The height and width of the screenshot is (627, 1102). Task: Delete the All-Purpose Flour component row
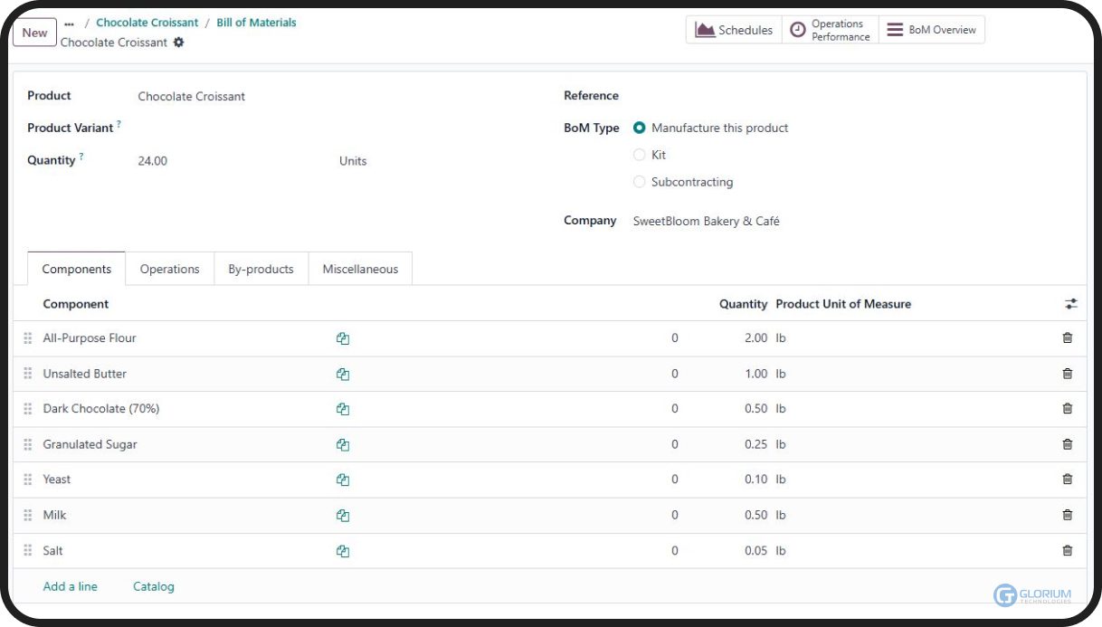1067,338
